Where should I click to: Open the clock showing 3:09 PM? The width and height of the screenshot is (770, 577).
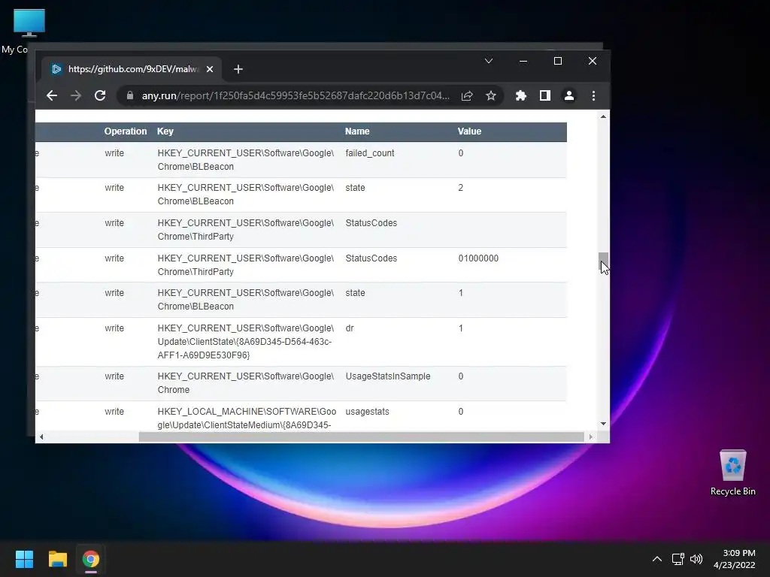[735, 559]
